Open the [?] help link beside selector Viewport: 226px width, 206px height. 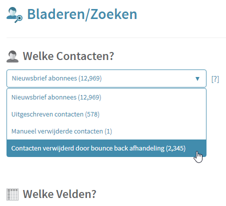[215, 79]
